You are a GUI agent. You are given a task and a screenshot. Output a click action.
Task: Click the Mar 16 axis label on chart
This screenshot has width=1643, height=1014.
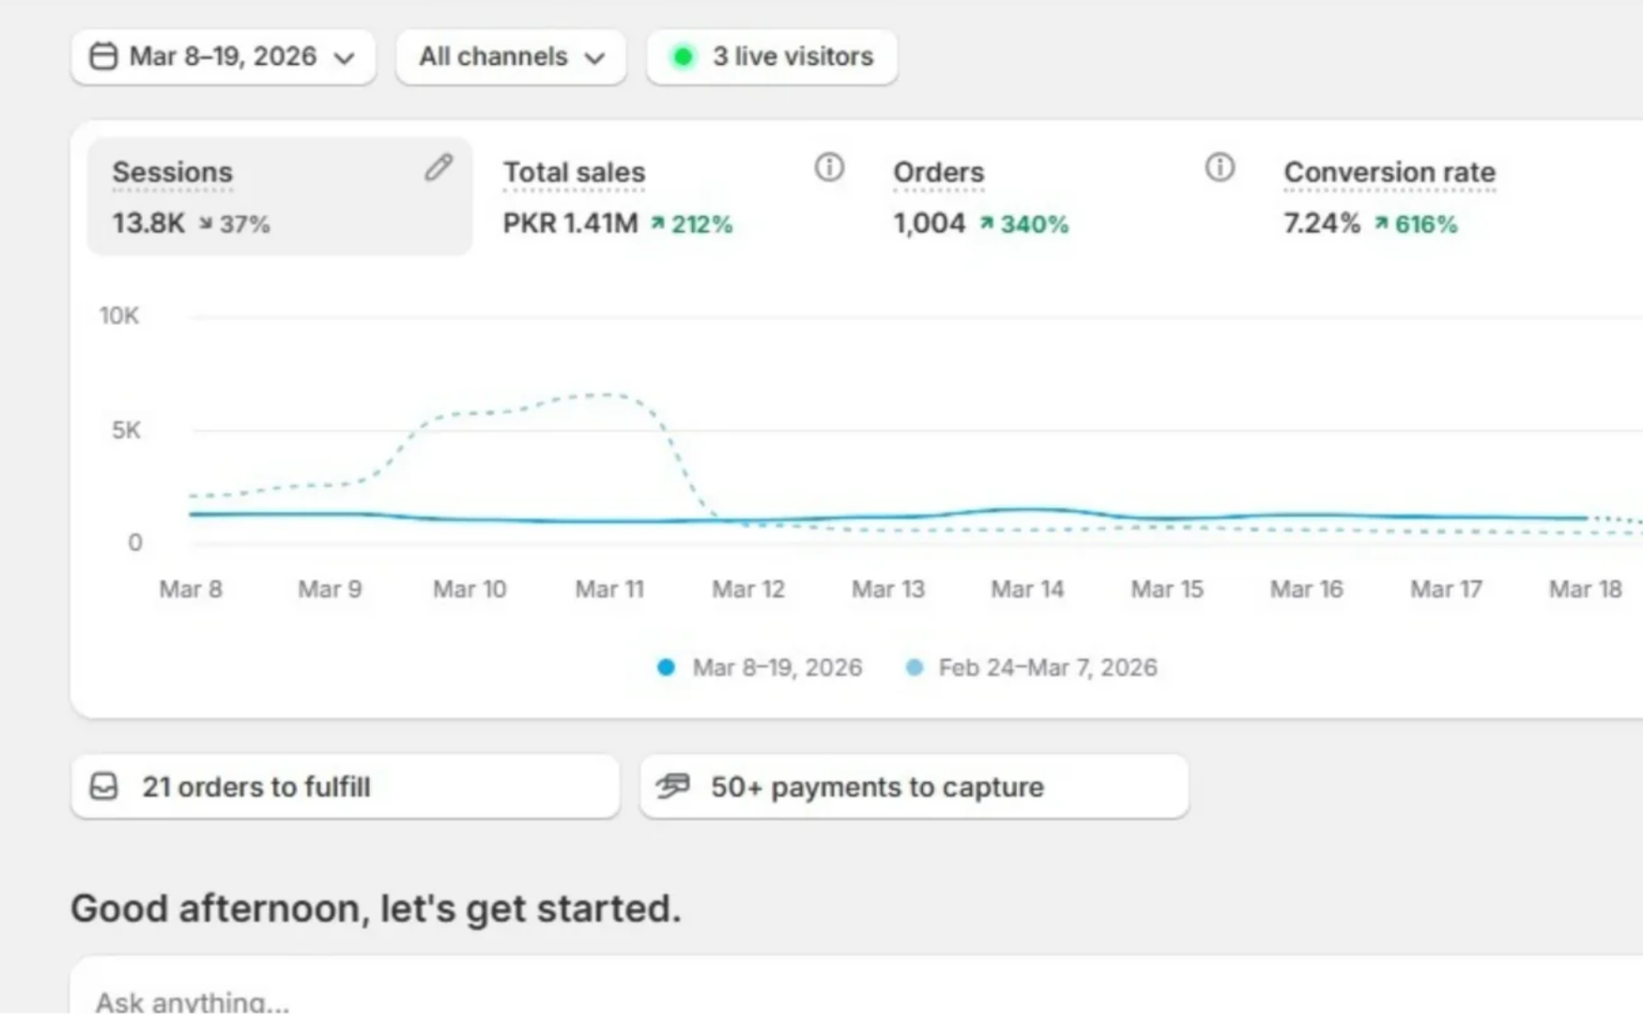[x=1306, y=589]
